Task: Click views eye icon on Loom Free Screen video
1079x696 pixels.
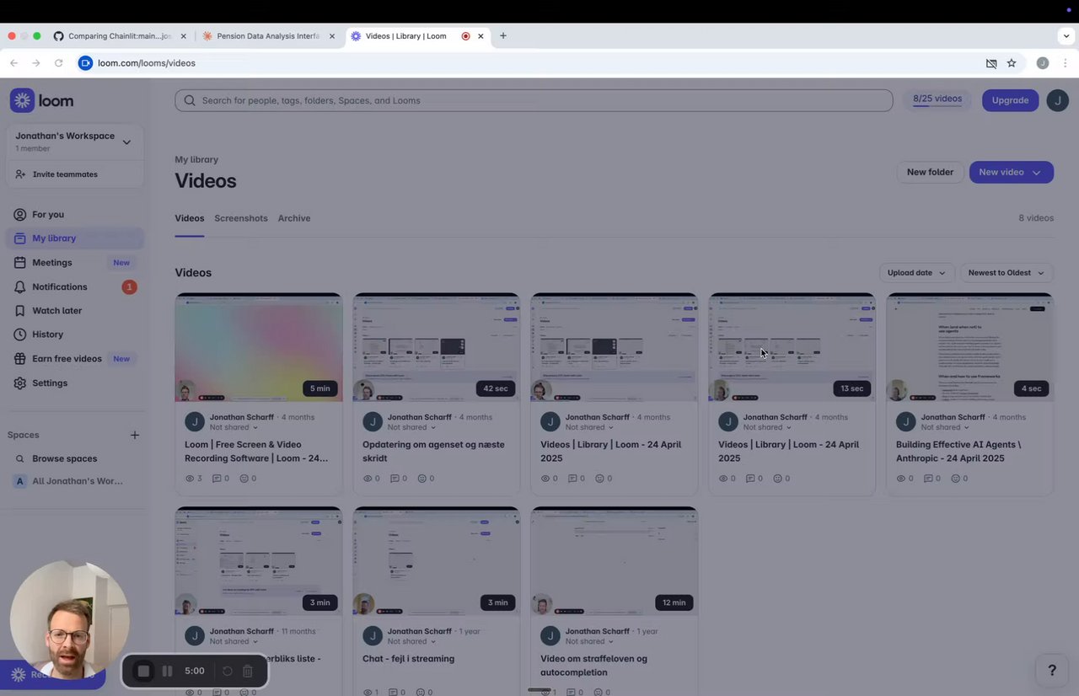Action: click(190, 479)
